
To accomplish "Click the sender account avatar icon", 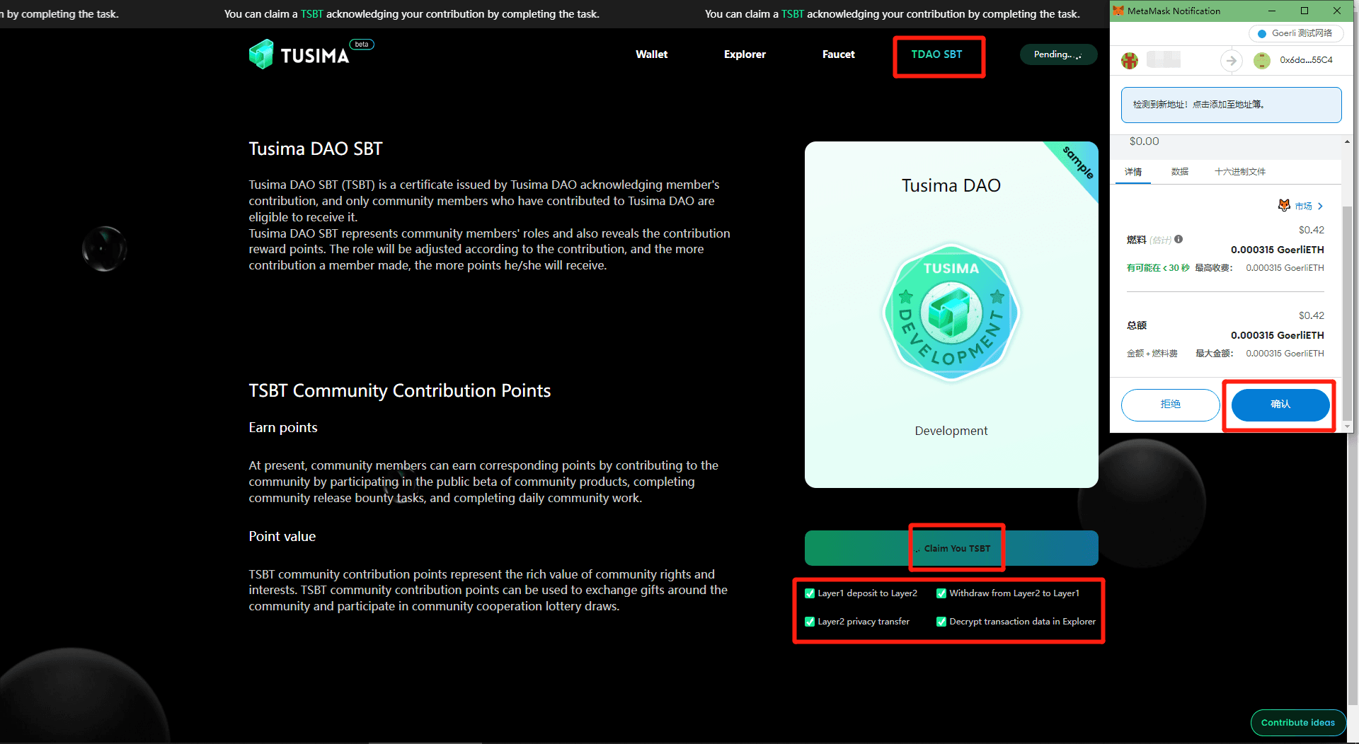I will 1130,61.
